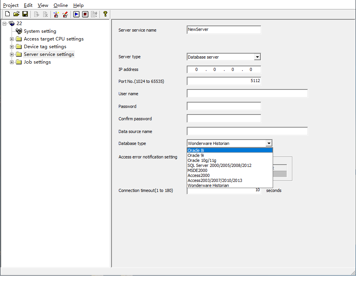Click the wizard icon with red pencil
Viewport: 356px width, 286px height.
[65, 14]
